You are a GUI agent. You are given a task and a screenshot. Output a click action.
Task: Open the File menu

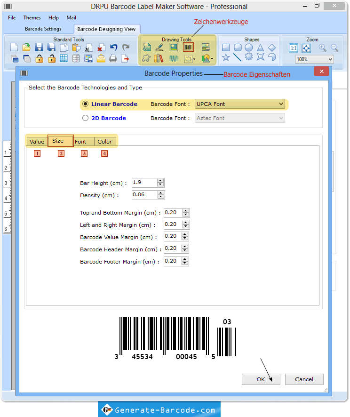(x=12, y=17)
